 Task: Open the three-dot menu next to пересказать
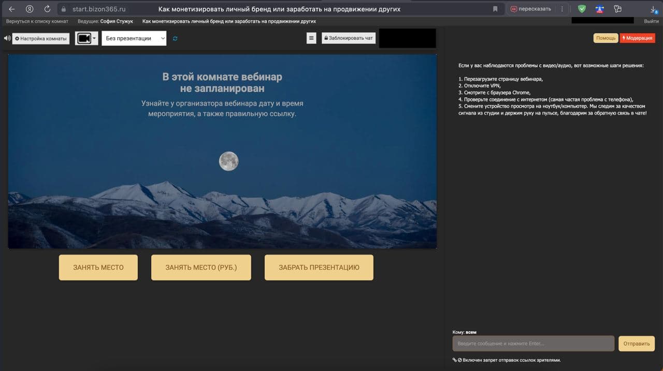tap(562, 9)
